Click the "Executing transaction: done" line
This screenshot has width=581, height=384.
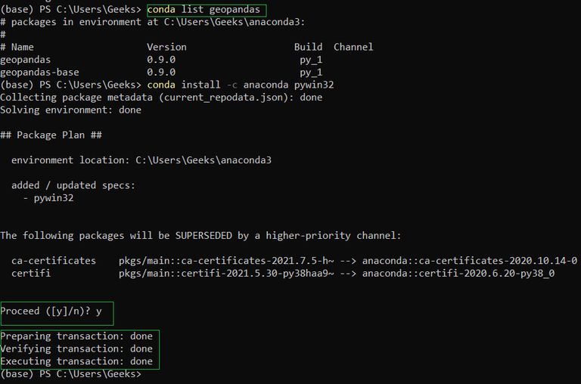76,361
